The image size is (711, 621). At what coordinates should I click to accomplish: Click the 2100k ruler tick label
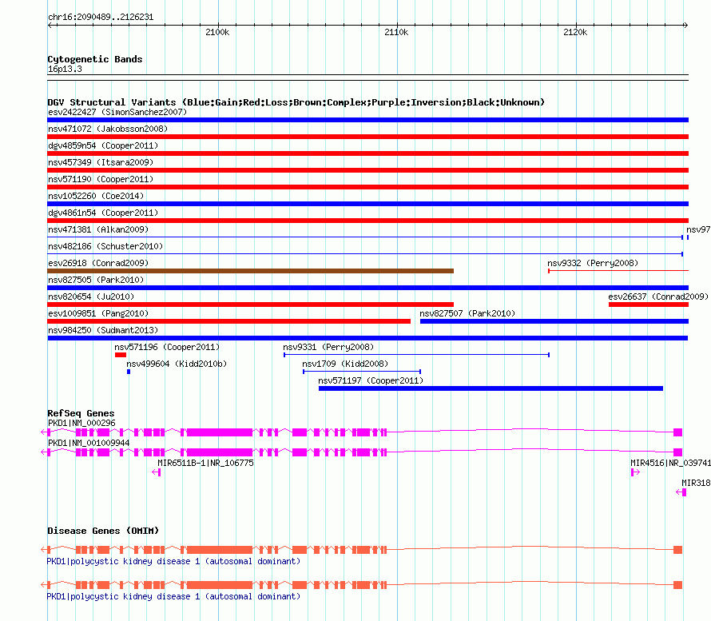click(x=217, y=32)
